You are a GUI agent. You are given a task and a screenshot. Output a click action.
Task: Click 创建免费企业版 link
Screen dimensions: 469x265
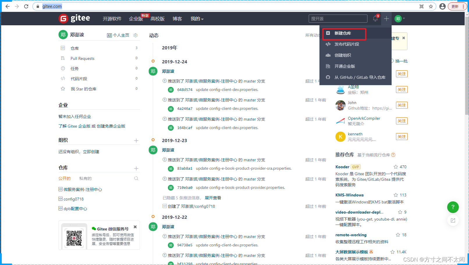[111, 126]
